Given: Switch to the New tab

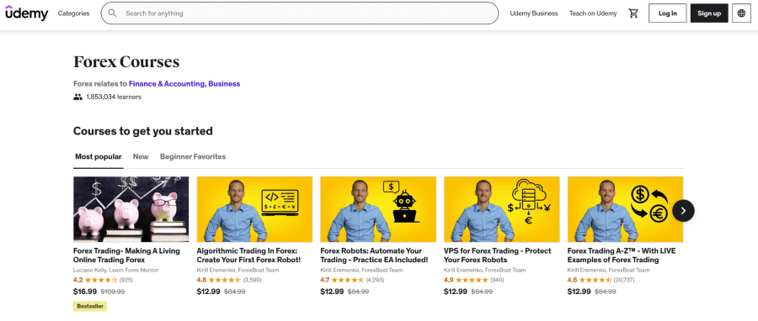Looking at the screenshot, I should [x=141, y=156].
